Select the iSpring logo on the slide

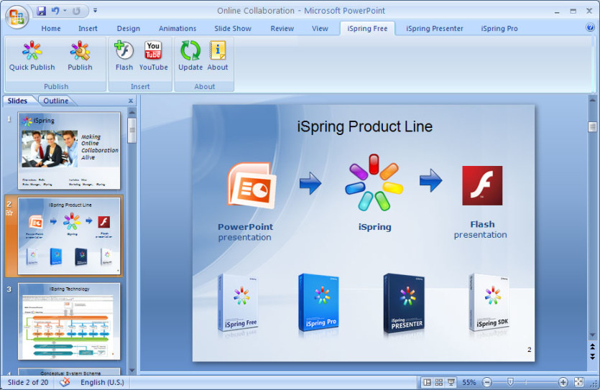click(374, 182)
